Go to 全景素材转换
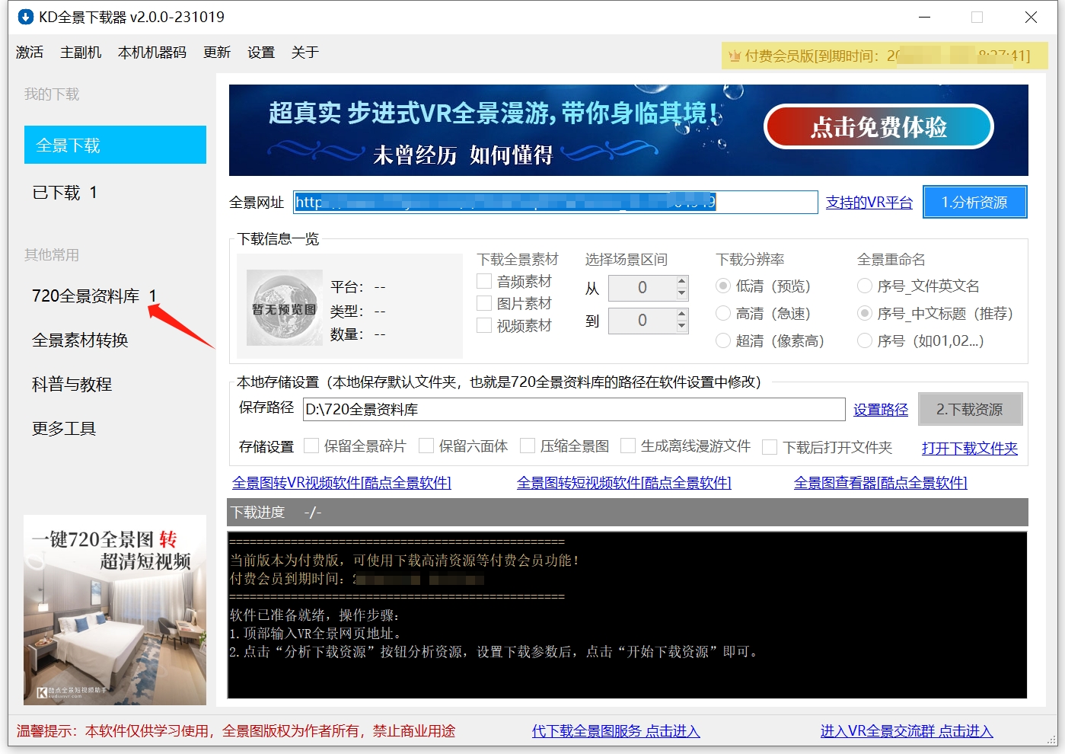 [x=80, y=340]
